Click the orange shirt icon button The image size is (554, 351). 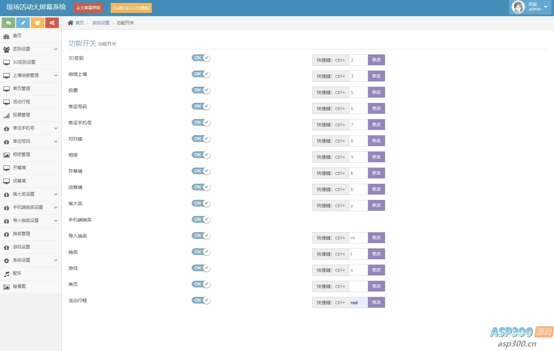coord(37,23)
